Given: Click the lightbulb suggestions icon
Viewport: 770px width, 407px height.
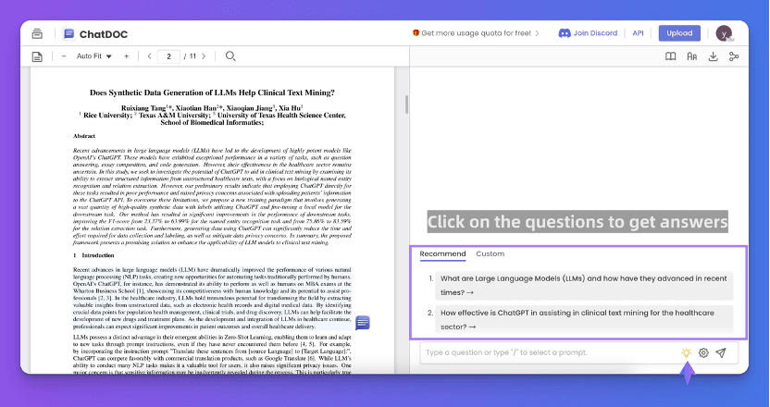Looking at the screenshot, I should coord(687,352).
